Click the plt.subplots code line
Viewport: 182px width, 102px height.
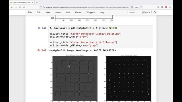[x=84, y=28]
